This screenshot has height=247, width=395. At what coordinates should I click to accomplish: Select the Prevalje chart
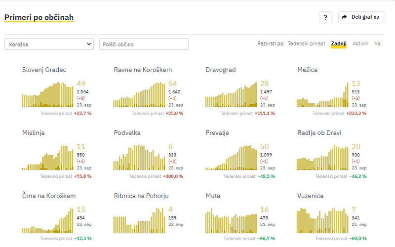(231, 158)
